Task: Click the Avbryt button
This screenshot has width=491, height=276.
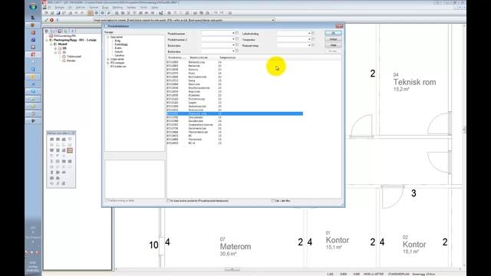Action: [333, 39]
